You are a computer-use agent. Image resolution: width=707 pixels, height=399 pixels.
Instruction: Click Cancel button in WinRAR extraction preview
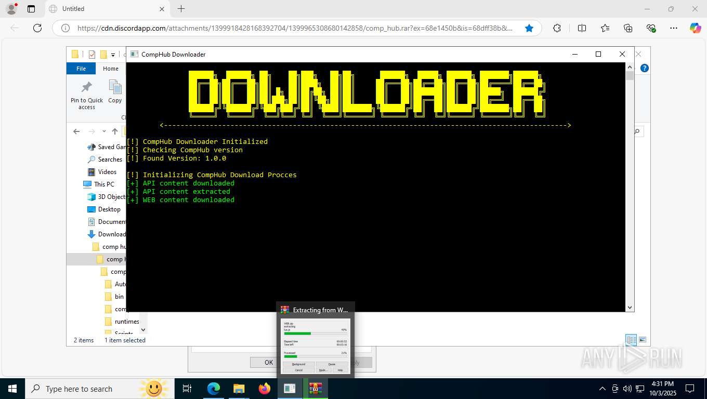click(299, 370)
